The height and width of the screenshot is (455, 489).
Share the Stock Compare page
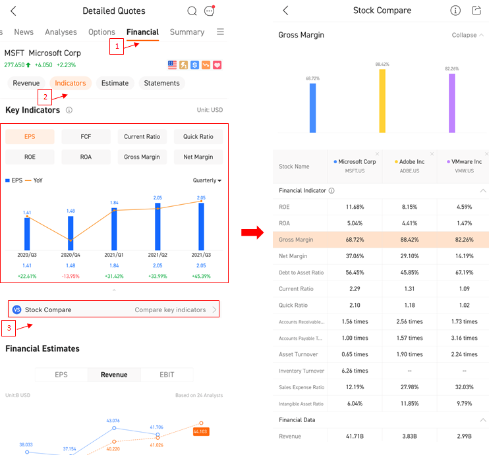point(476,11)
